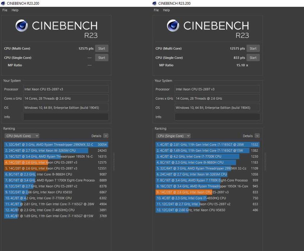Click the Cinebench sphere logo in left window
This screenshot has width=304, height=251.
click(x=22, y=25)
